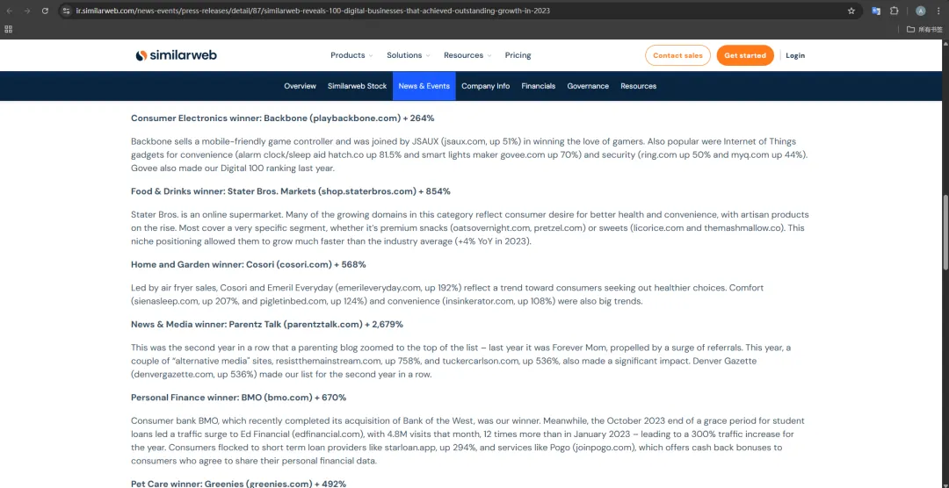Click the Login link

(794, 55)
